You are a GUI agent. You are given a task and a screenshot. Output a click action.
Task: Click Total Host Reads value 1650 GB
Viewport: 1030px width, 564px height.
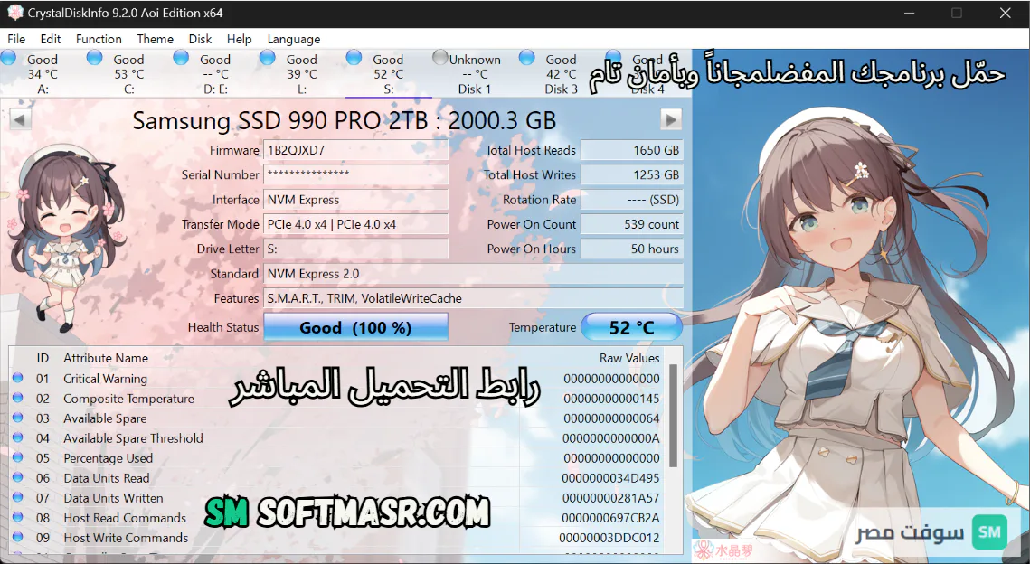click(631, 150)
